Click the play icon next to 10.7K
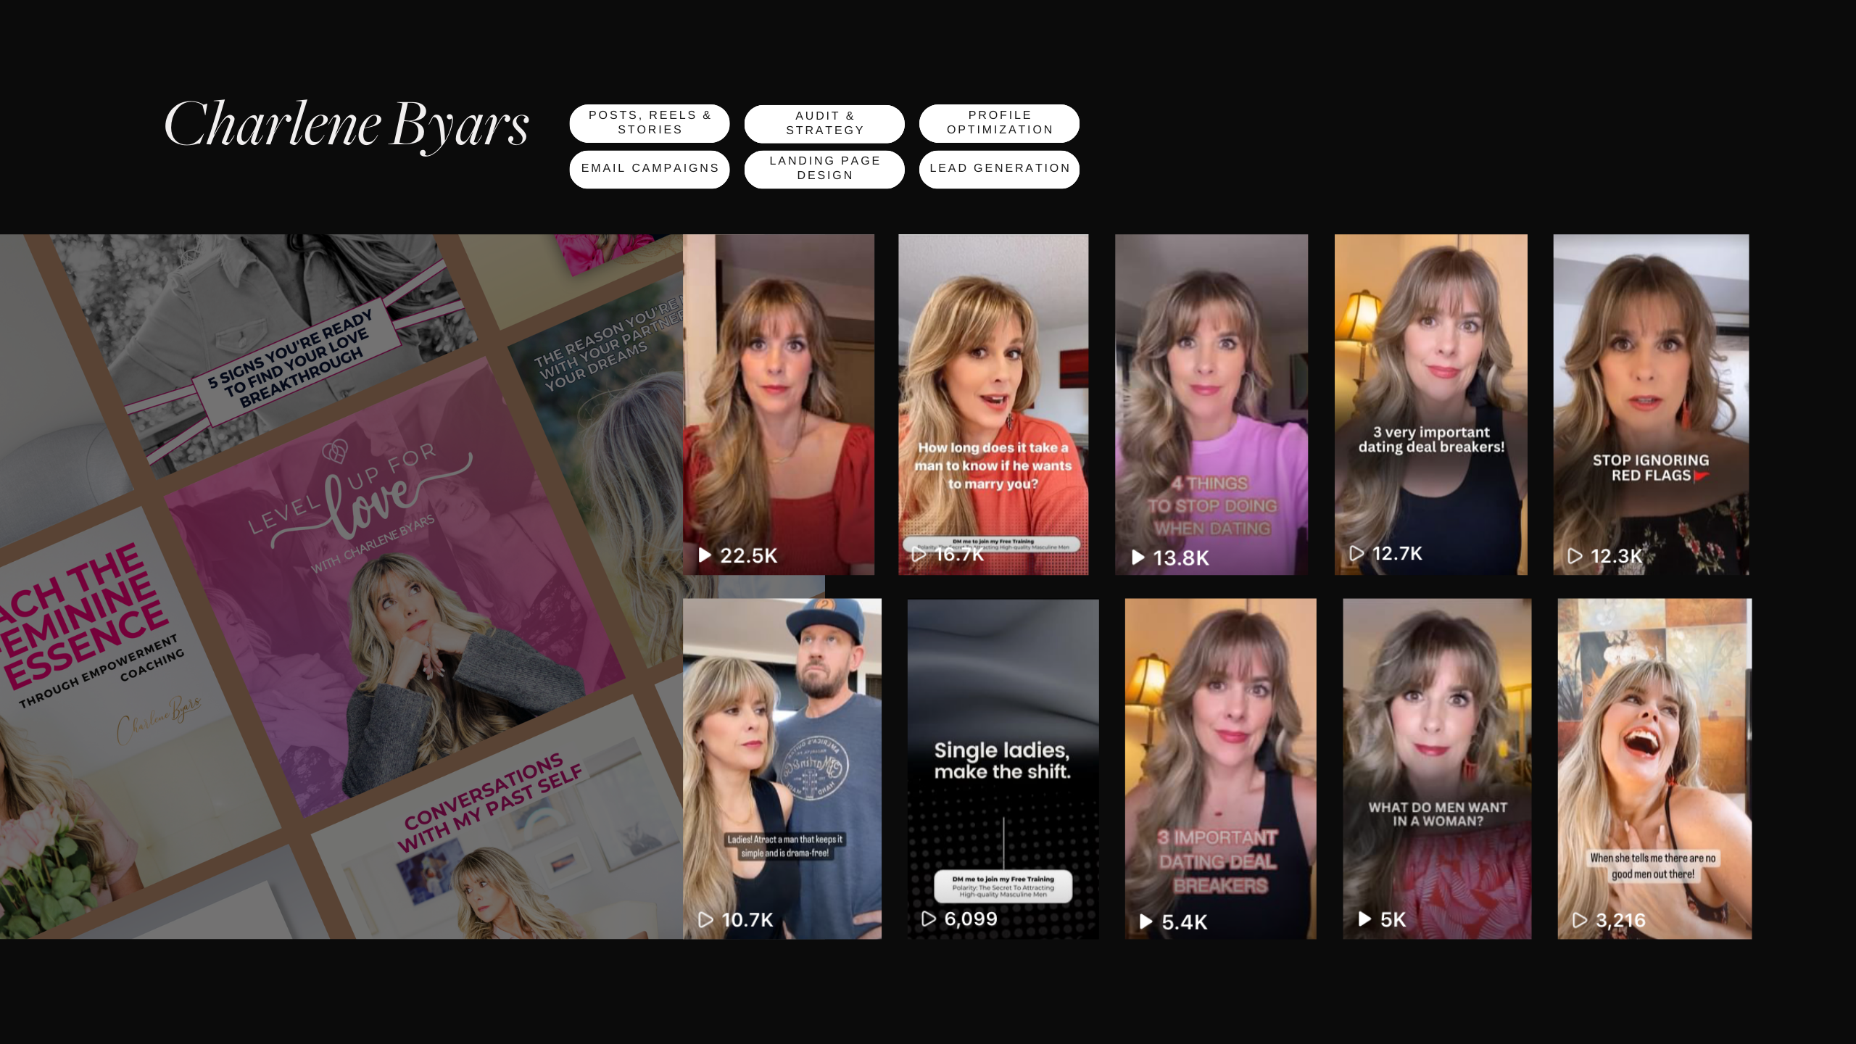Image resolution: width=1856 pixels, height=1044 pixels. coord(705,920)
